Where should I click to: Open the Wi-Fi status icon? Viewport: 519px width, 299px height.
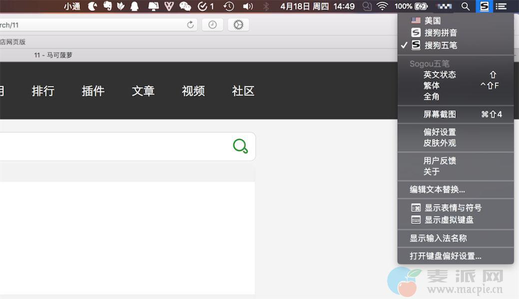coord(382,6)
